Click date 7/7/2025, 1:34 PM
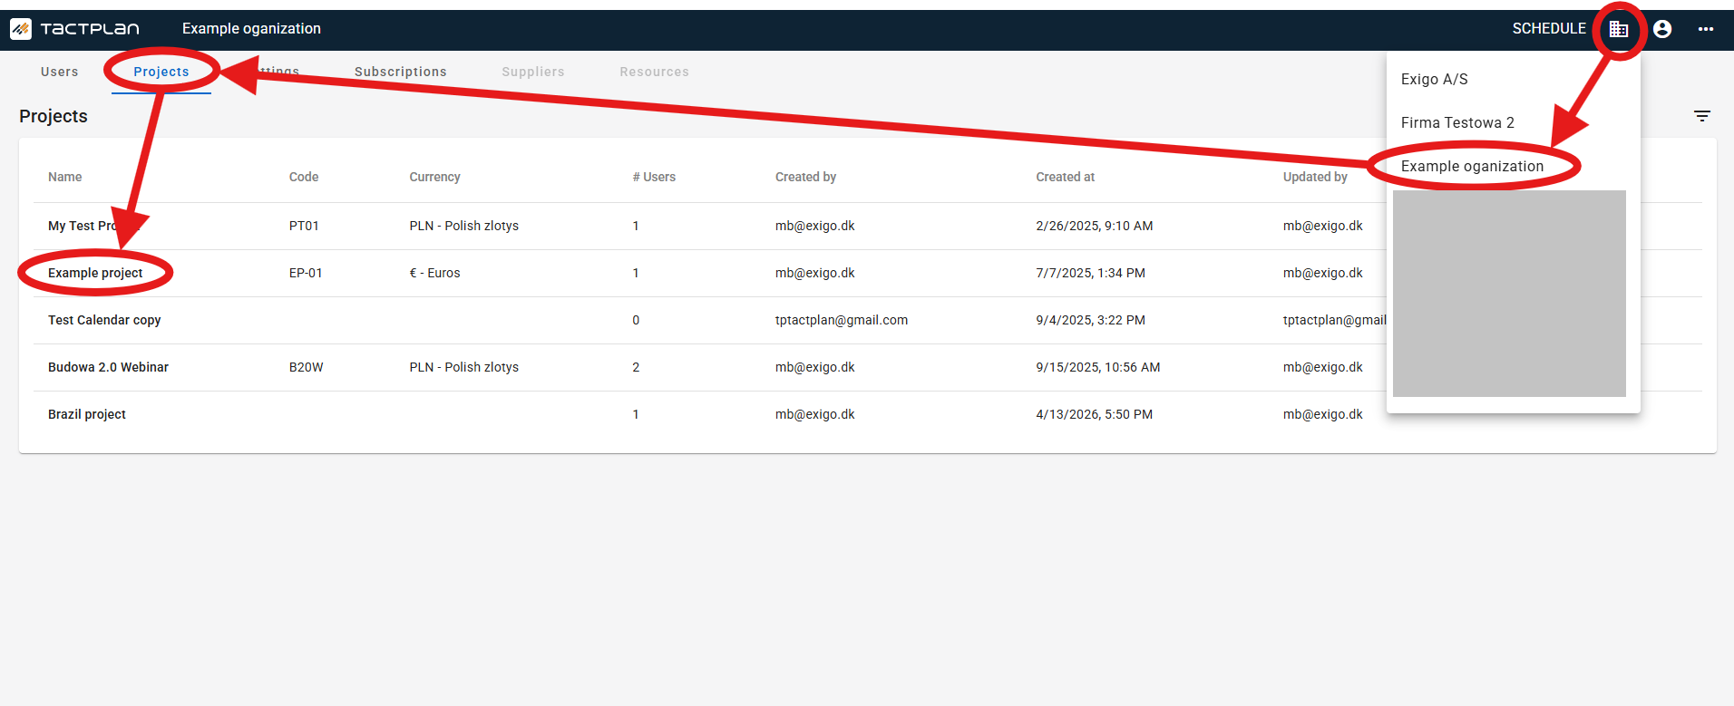 coord(1091,273)
